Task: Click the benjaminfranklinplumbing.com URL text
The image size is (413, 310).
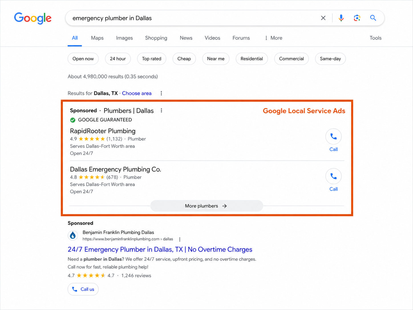Action: coord(128,239)
